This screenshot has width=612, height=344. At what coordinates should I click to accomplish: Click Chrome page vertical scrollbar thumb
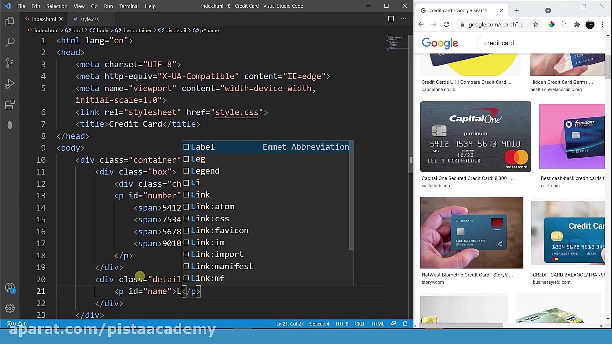pyautogui.click(x=608, y=67)
